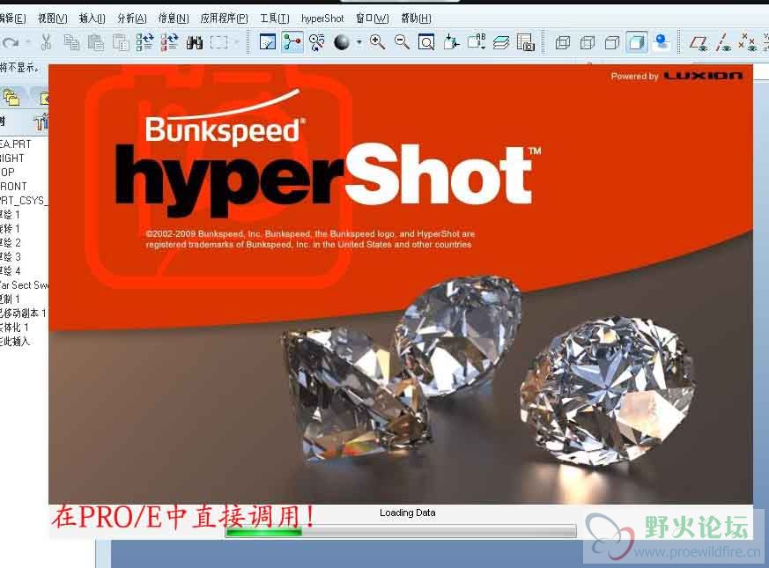The width and height of the screenshot is (769, 568).
Task: Open the 编辑(E) menu
Action: (x=12, y=18)
